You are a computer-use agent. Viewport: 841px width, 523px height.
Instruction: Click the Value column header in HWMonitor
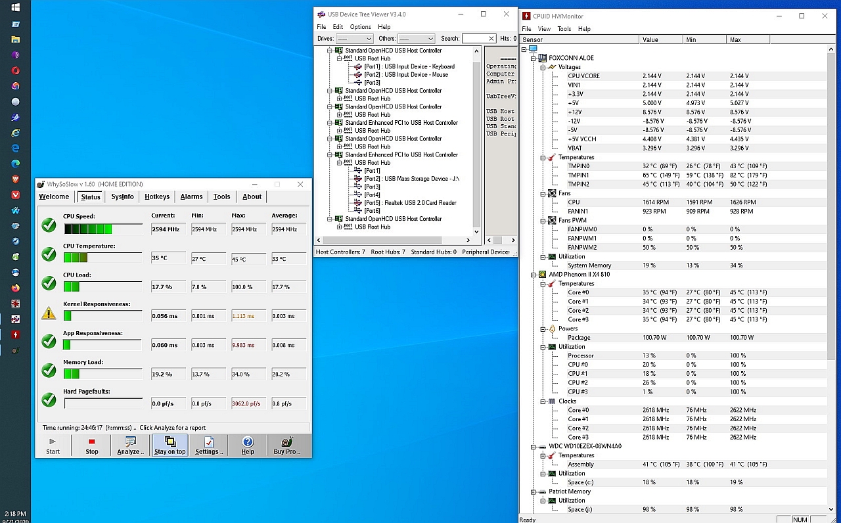(660, 39)
